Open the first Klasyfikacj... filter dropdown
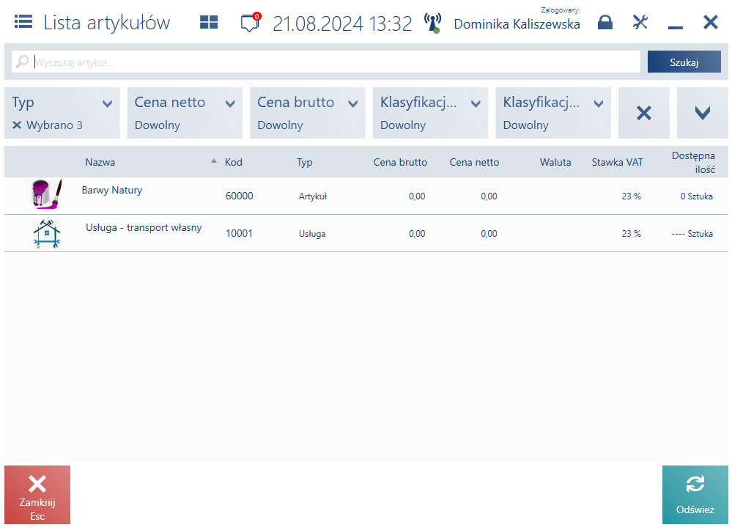 (430, 113)
